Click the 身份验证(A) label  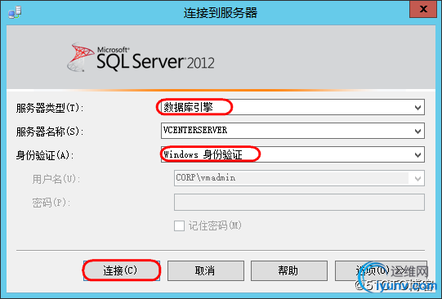pyautogui.click(x=45, y=155)
